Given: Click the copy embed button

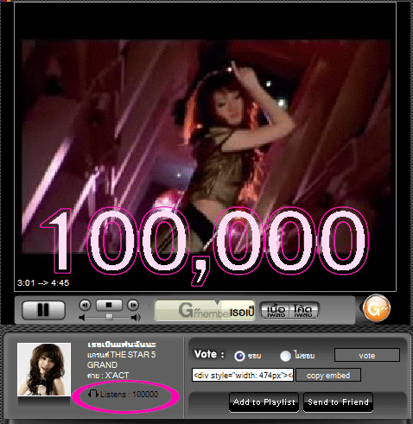Looking at the screenshot, I should pyautogui.click(x=328, y=375).
